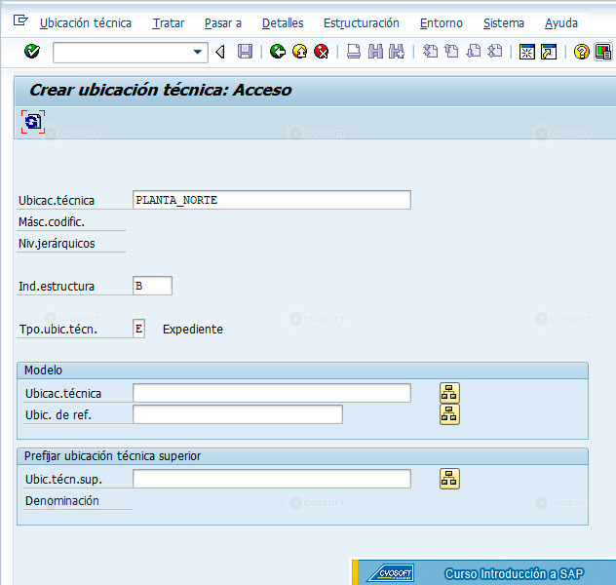Open the Estructuración menu

[361, 23]
